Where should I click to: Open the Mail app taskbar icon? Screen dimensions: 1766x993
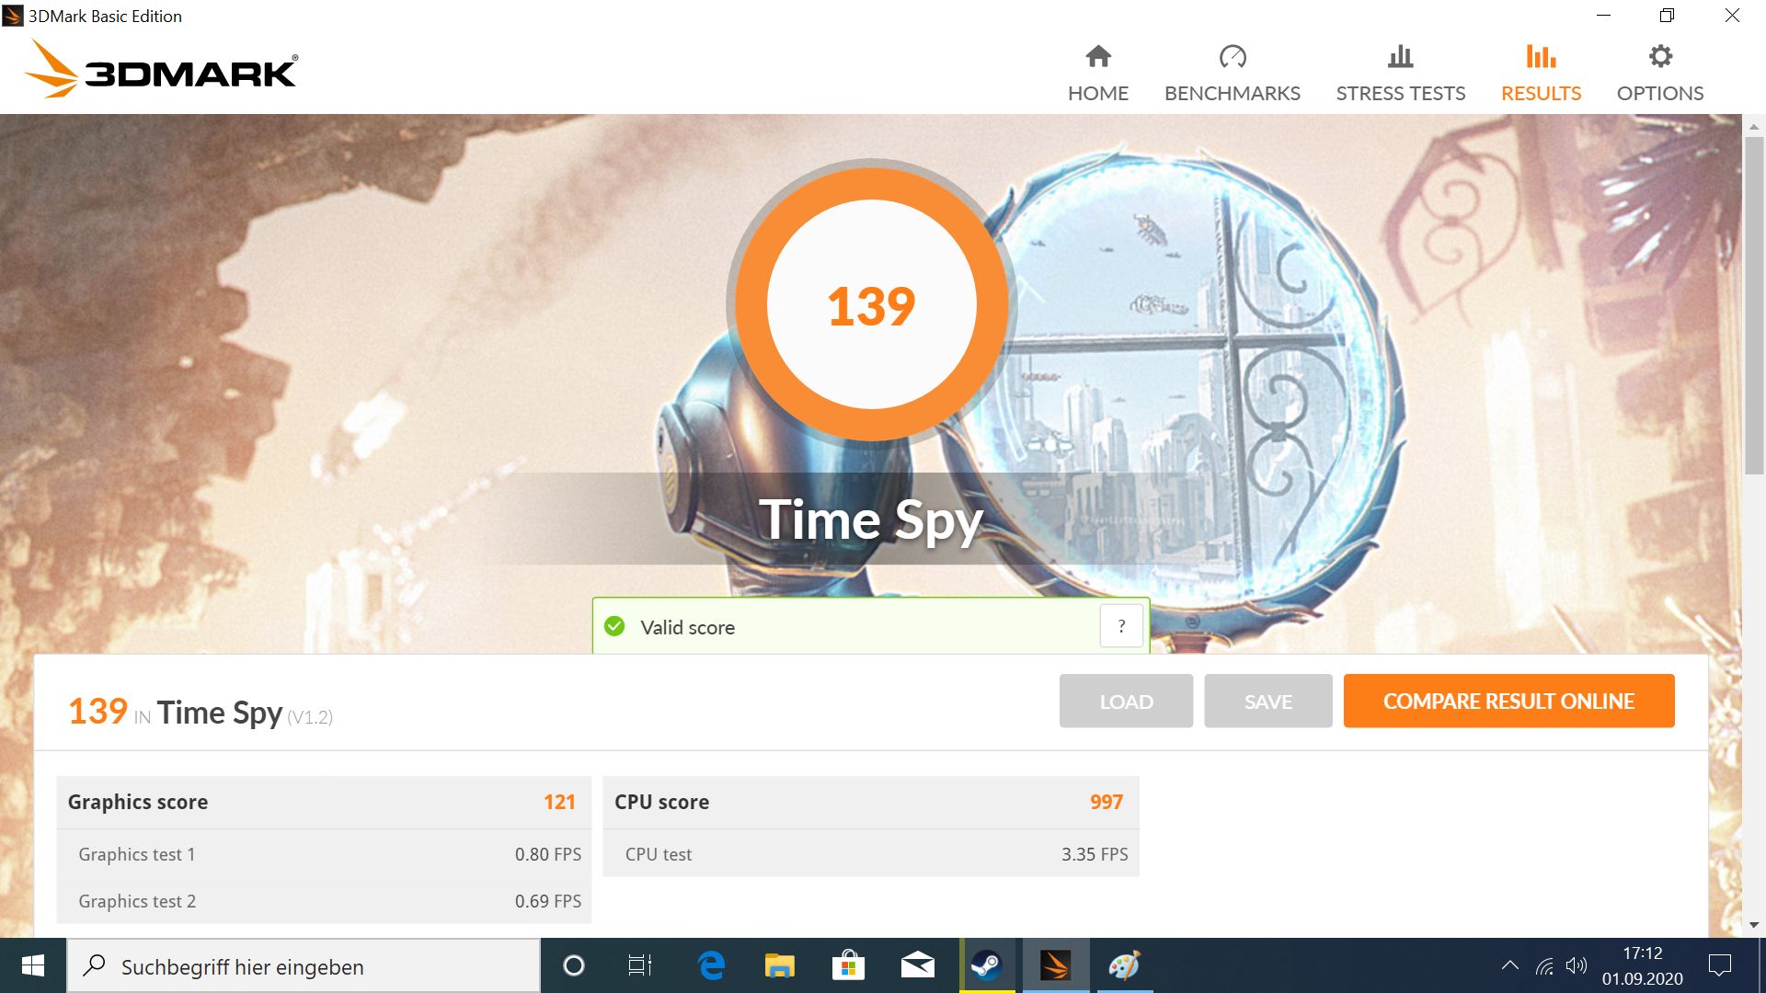[917, 965]
